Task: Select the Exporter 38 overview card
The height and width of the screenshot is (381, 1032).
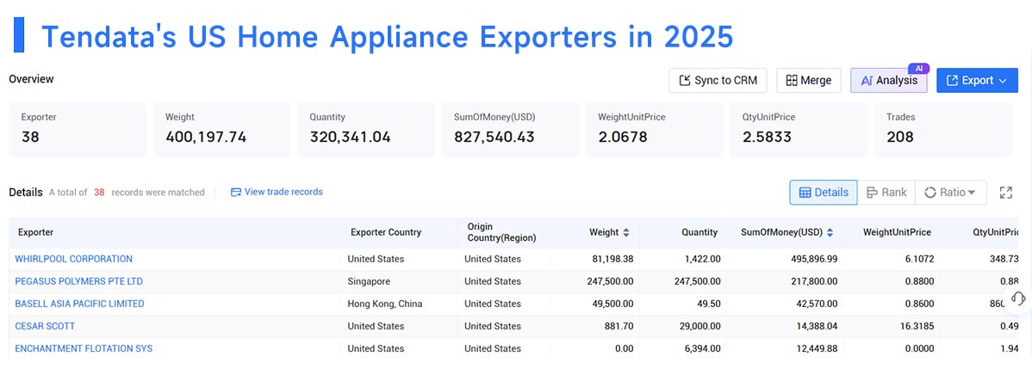Action: [77, 129]
